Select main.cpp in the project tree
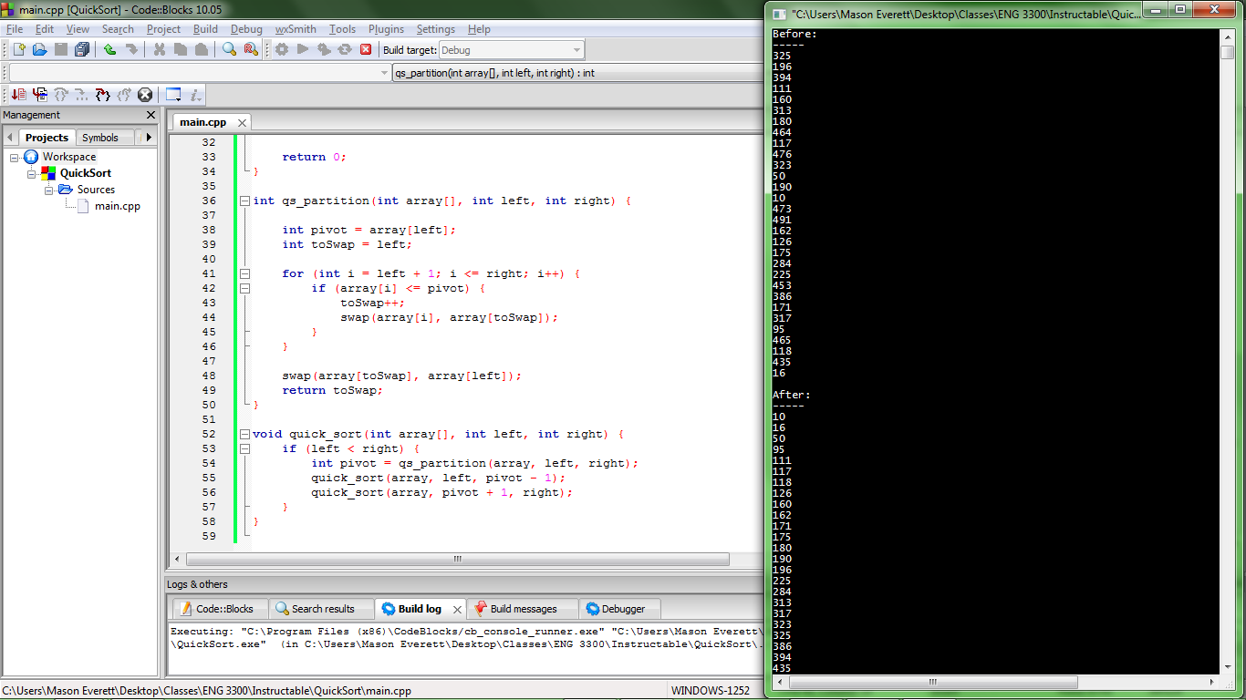1246x700 pixels. point(118,206)
